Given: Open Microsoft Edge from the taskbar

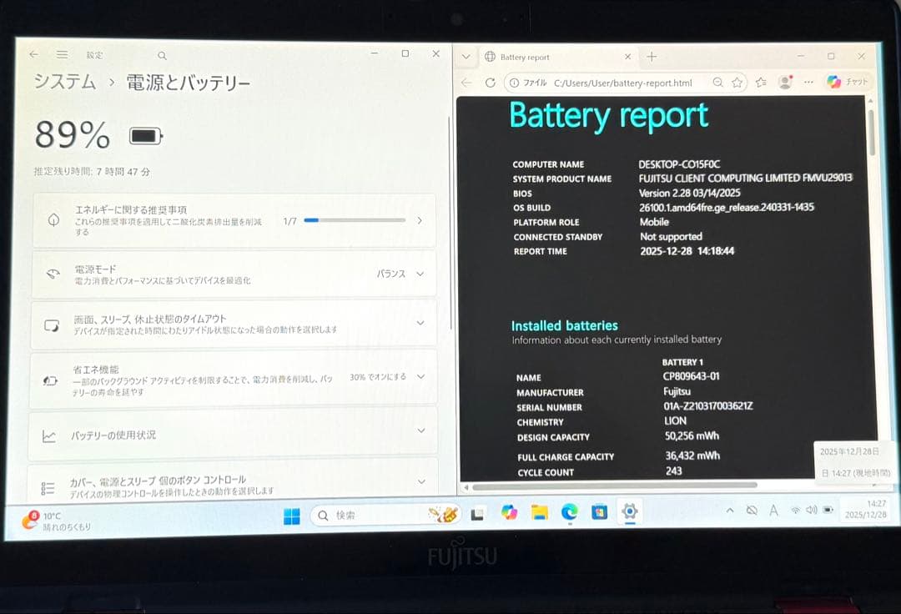Looking at the screenshot, I should pyautogui.click(x=569, y=513).
